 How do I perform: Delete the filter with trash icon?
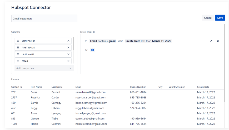pos(218,41)
